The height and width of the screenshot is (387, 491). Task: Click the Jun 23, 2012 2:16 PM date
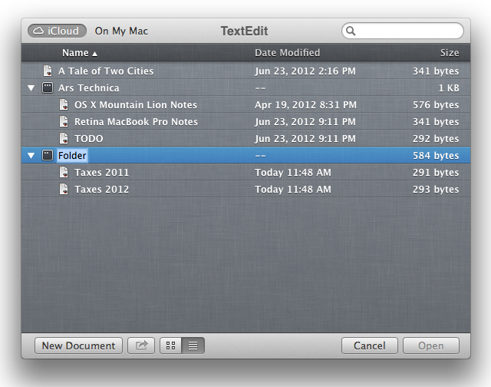point(305,71)
